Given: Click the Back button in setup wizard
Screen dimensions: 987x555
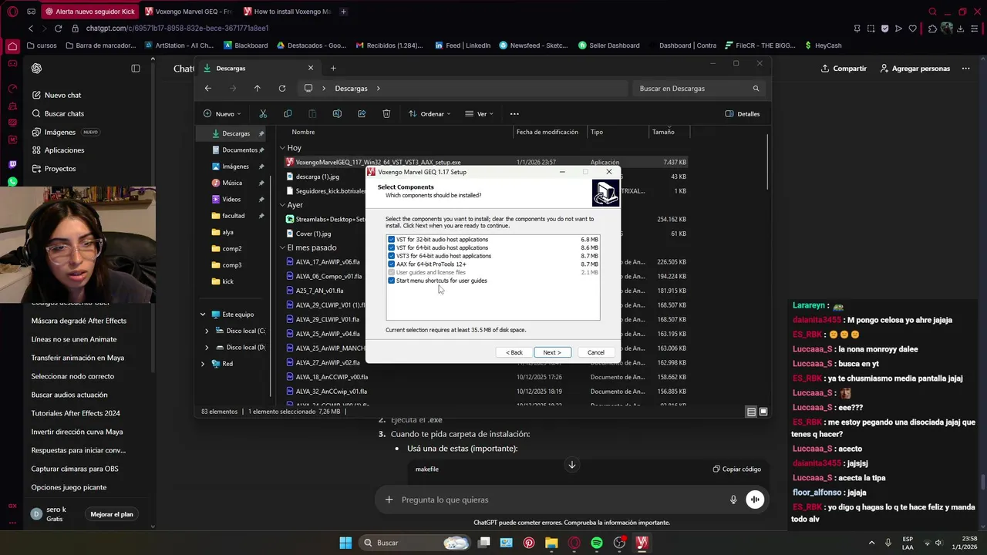Looking at the screenshot, I should pyautogui.click(x=514, y=352).
